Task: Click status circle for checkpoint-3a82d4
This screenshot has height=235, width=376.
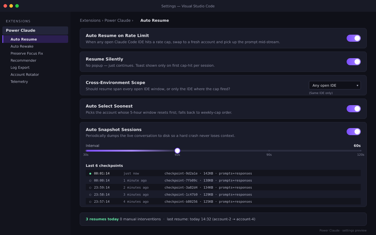Action: [90, 187]
